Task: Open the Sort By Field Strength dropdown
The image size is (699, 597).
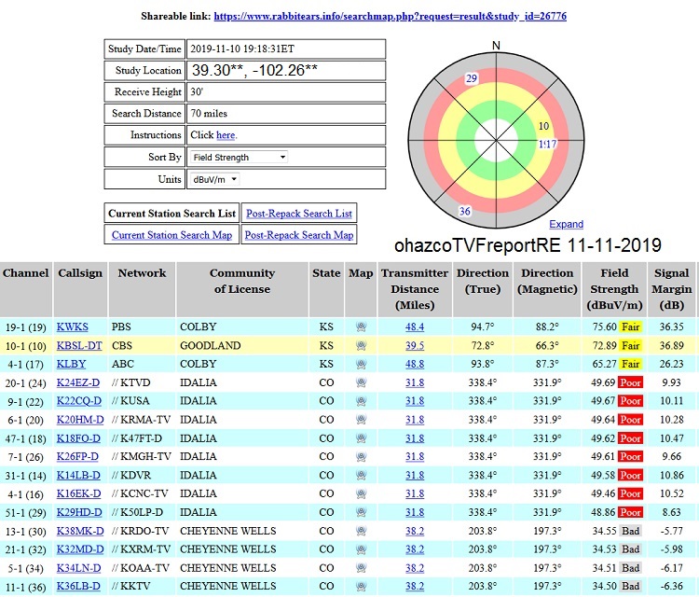Action: (239, 158)
